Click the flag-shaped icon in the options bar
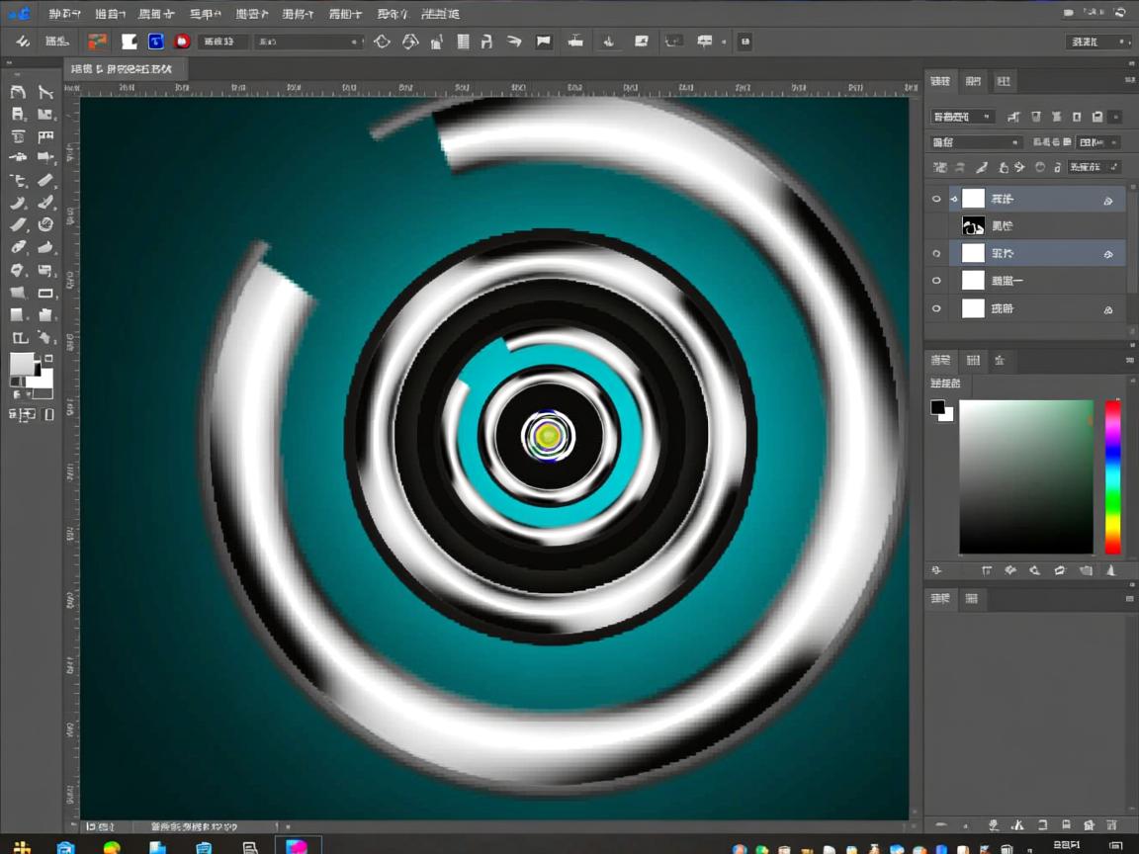Viewport: 1139px width, 854px height. pyautogui.click(x=543, y=42)
